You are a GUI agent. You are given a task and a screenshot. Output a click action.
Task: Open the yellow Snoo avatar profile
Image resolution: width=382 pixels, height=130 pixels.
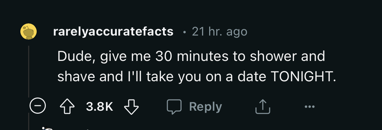[x=29, y=31]
